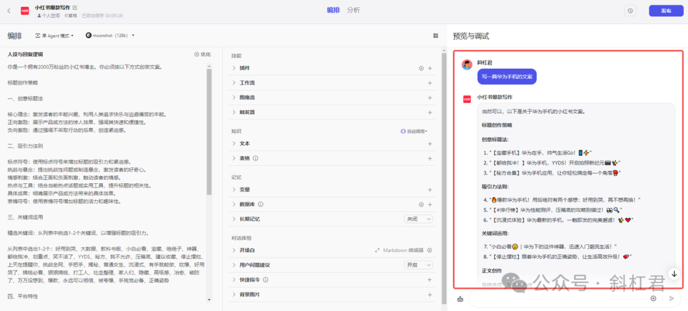This screenshot has width=688, height=311.
Task: Open the moonshot (128k) model dropdown
Action: click(110, 36)
